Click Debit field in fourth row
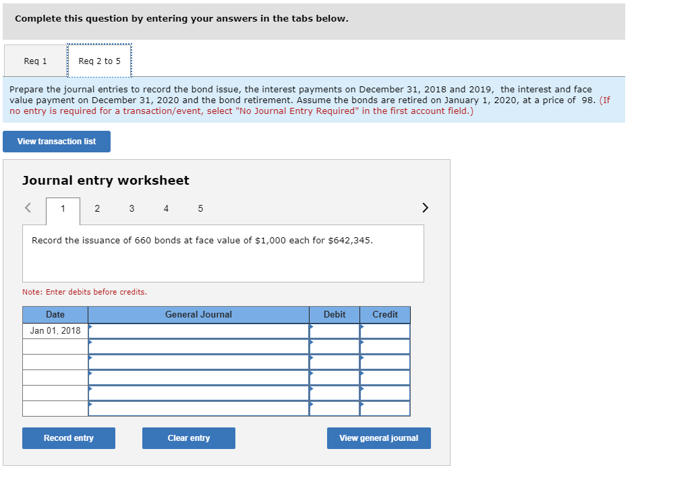The width and height of the screenshot is (694, 480). (335, 378)
